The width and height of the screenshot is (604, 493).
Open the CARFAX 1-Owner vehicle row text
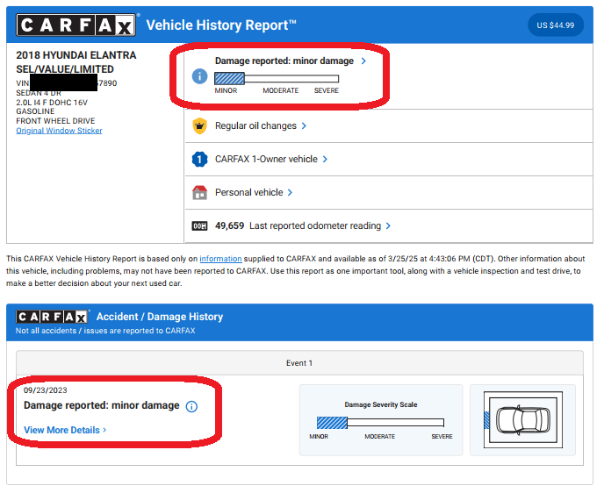pyautogui.click(x=266, y=159)
